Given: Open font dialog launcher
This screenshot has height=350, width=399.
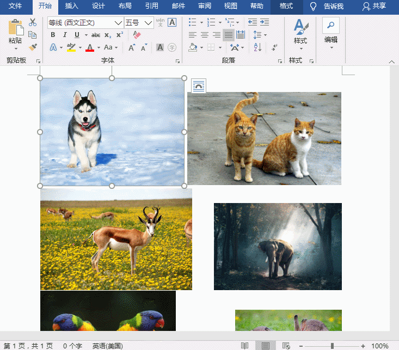Looking at the screenshot, I should (x=177, y=62).
